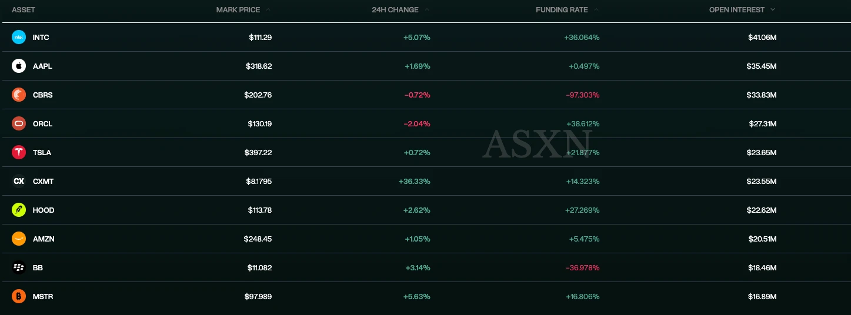
Task: Open the MSTR ticker link
Action: click(43, 296)
